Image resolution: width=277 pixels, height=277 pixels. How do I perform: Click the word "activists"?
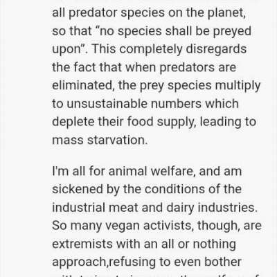point(167,226)
